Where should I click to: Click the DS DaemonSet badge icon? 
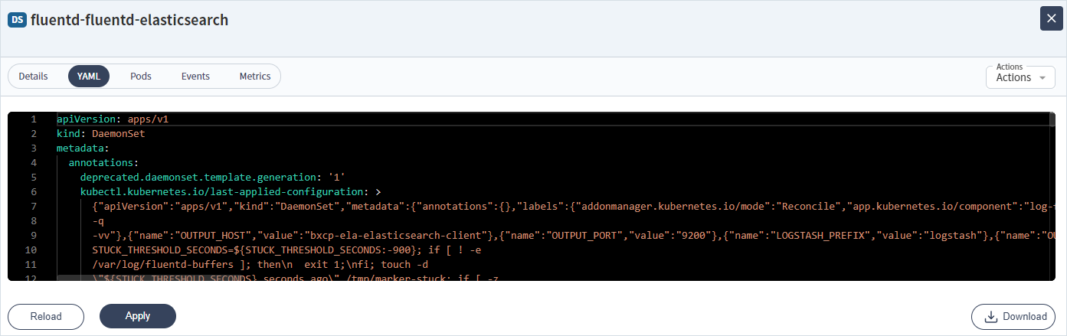tap(18, 21)
